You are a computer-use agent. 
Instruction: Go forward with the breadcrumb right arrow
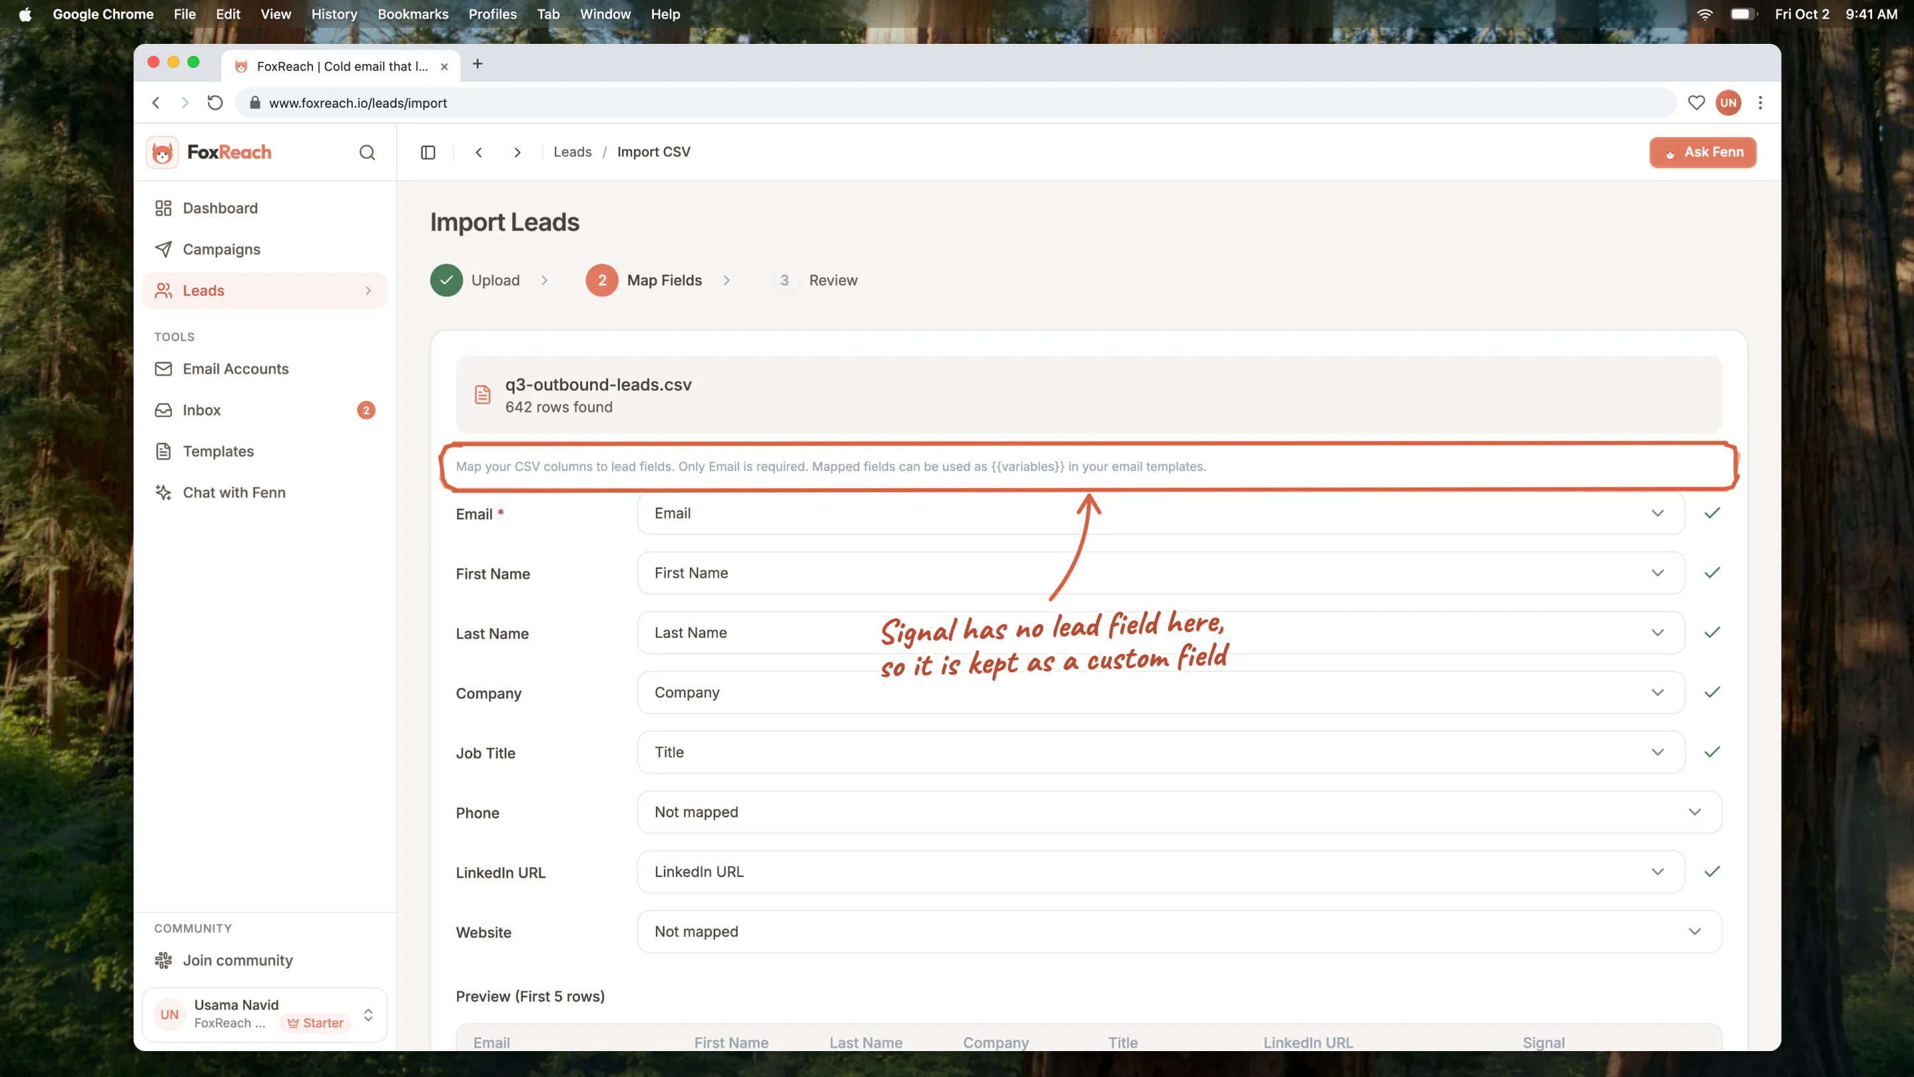pos(517,152)
